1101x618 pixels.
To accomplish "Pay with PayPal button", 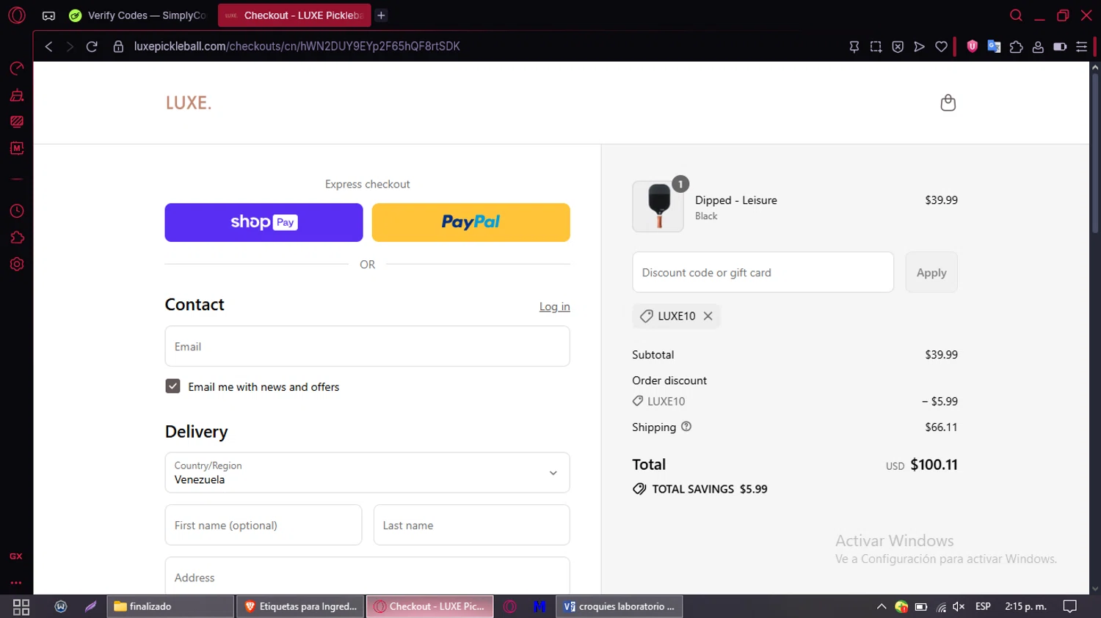I will tap(470, 222).
